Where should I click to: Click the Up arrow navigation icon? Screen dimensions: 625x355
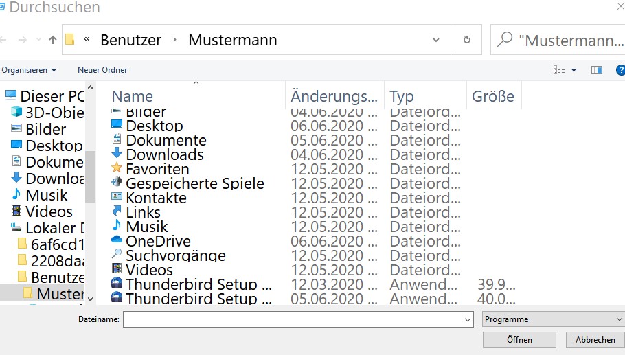(53, 40)
